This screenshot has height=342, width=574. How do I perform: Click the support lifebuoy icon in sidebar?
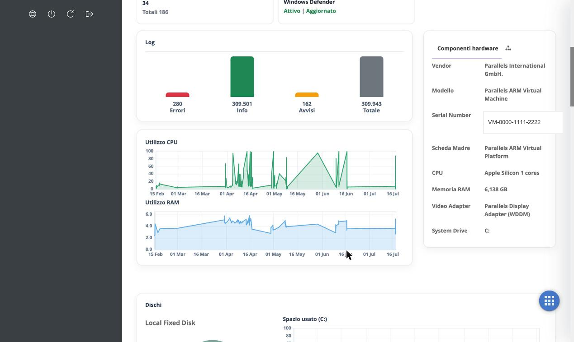[33, 14]
